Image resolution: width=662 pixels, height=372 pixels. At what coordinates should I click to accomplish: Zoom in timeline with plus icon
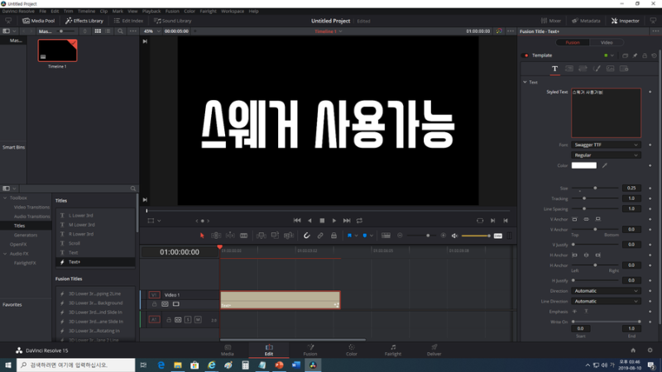click(443, 236)
